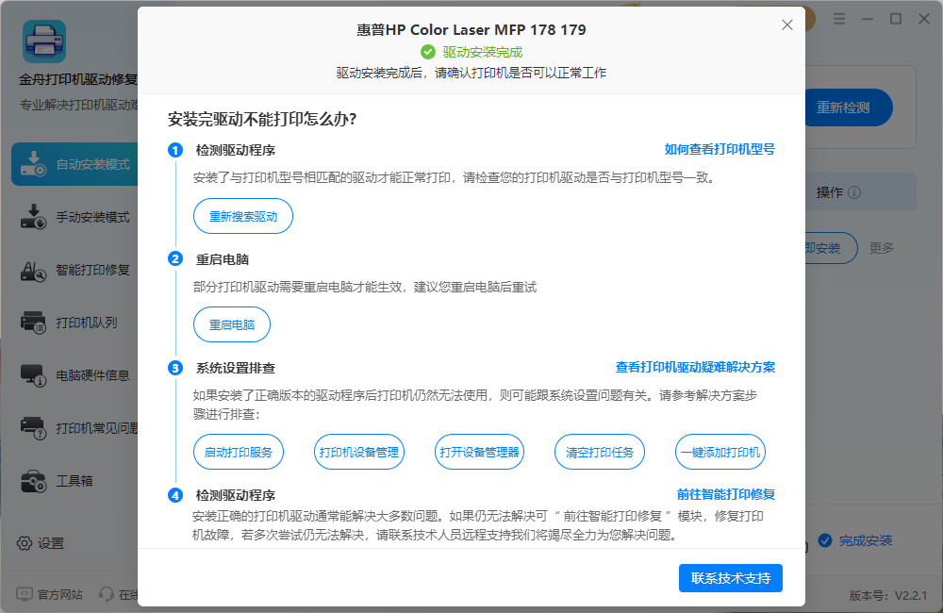Click 一键添加打印机 button
This screenshot has width=943, height=613.
(x=720, y=452)
